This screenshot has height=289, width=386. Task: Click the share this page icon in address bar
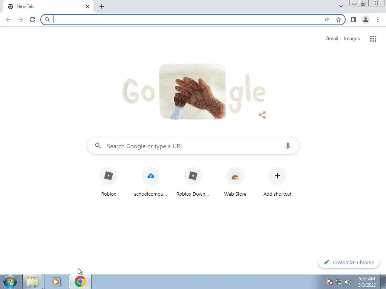tap(326, 20)
